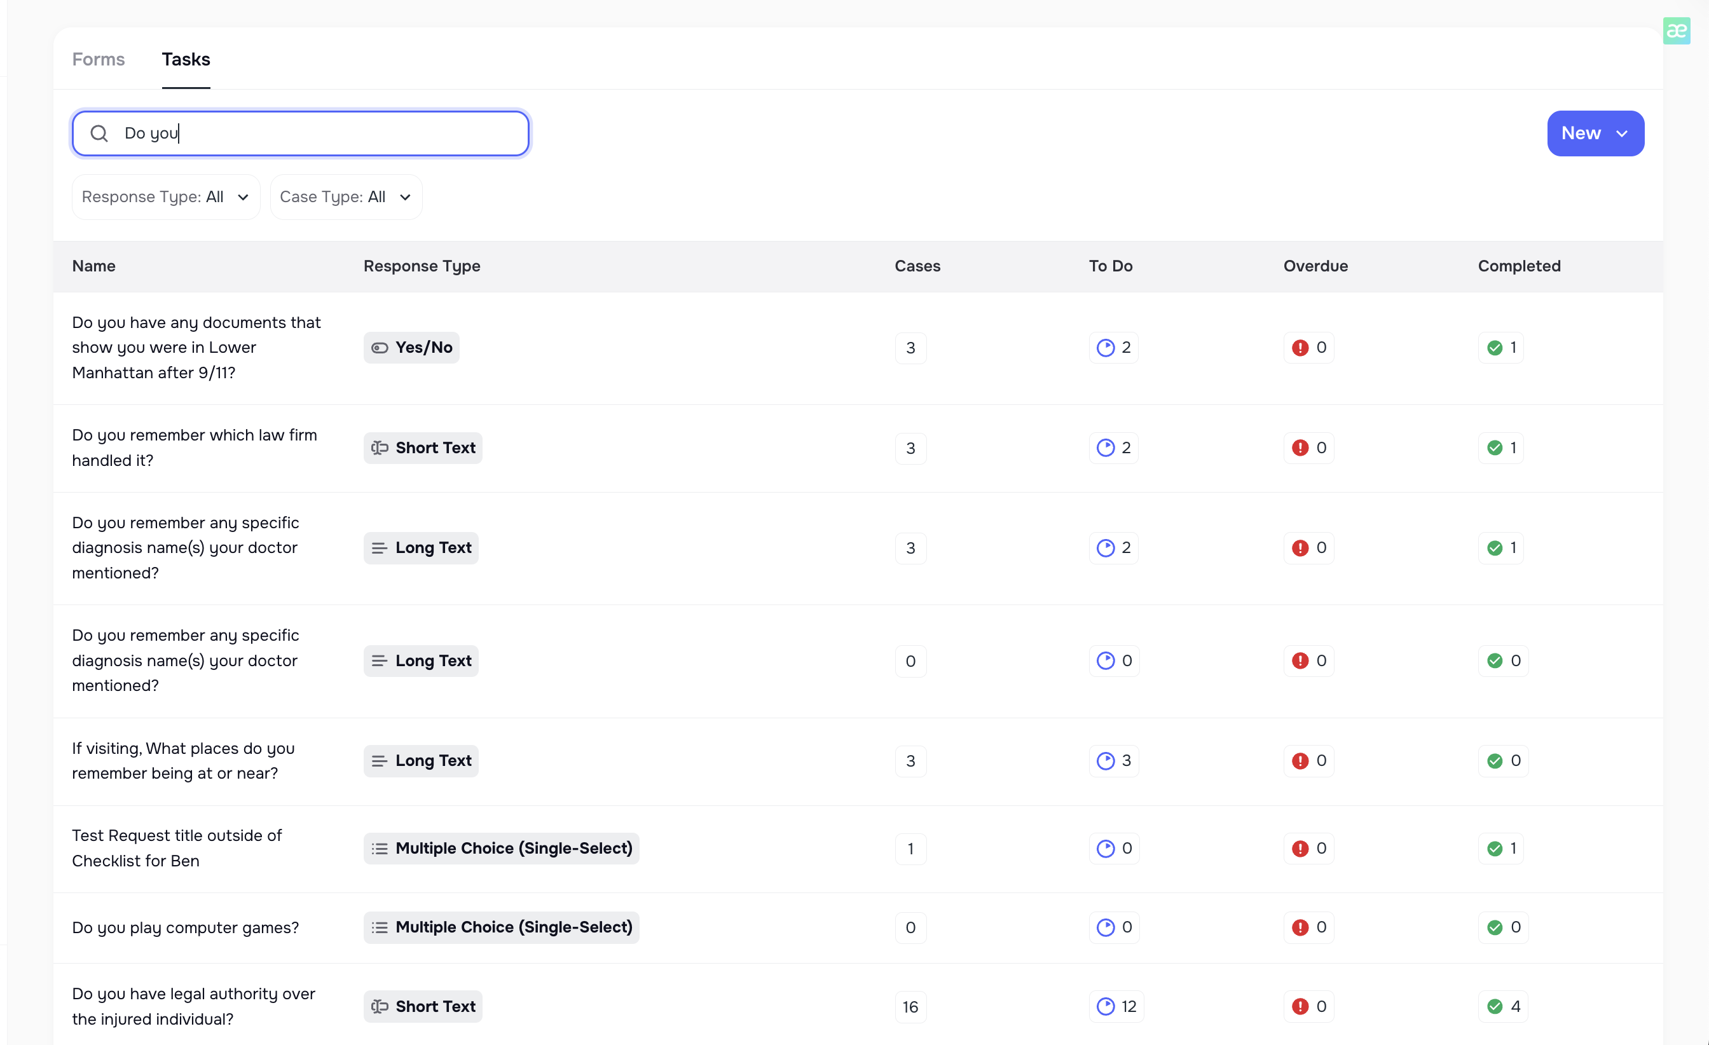Open the task 'Do you play computer games?'
Image resolution: width=1709 pixels, height=1045 pixels.
coord(185,927)
